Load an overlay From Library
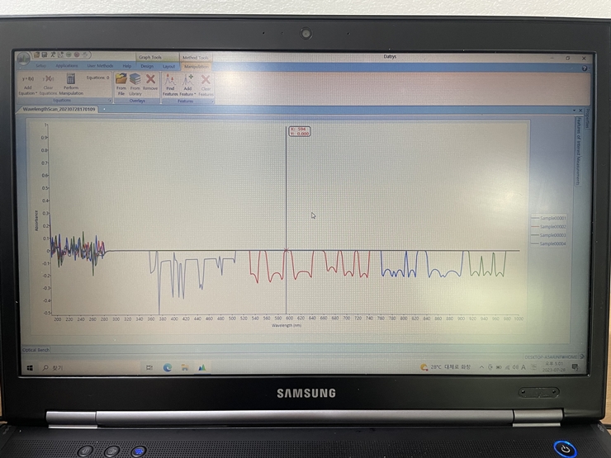 point(135,81)
